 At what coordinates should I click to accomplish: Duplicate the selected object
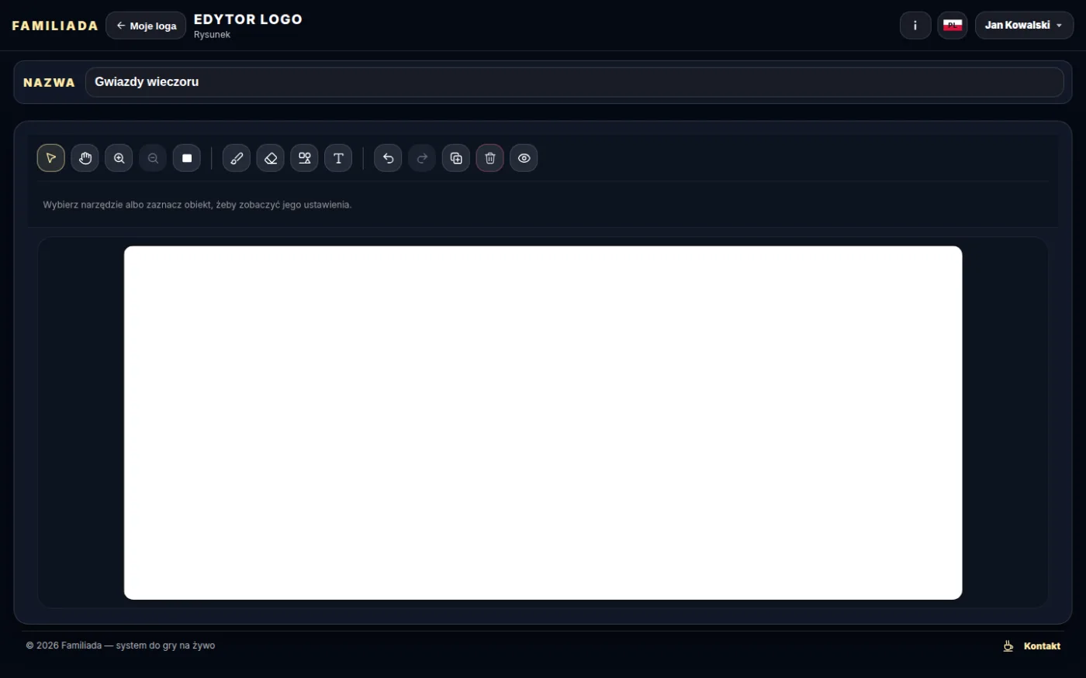pyautogui.click(x=456, y=158)
